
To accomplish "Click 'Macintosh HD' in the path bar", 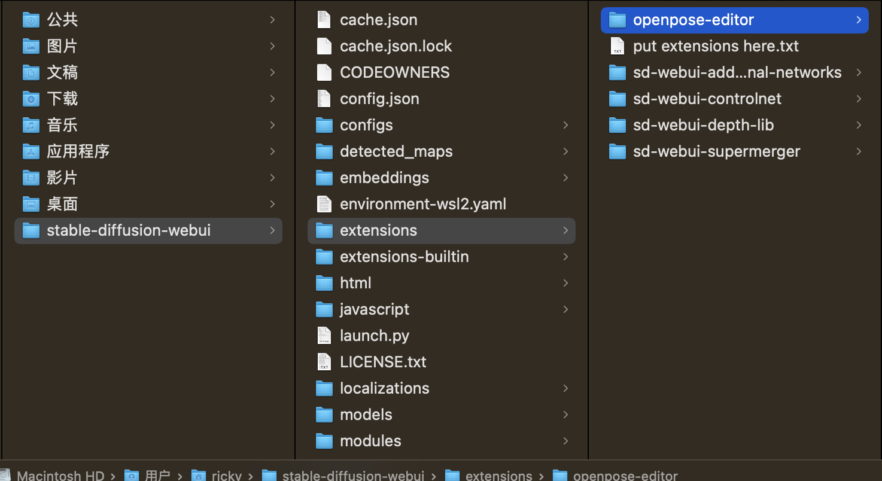I will pos(60,476).
